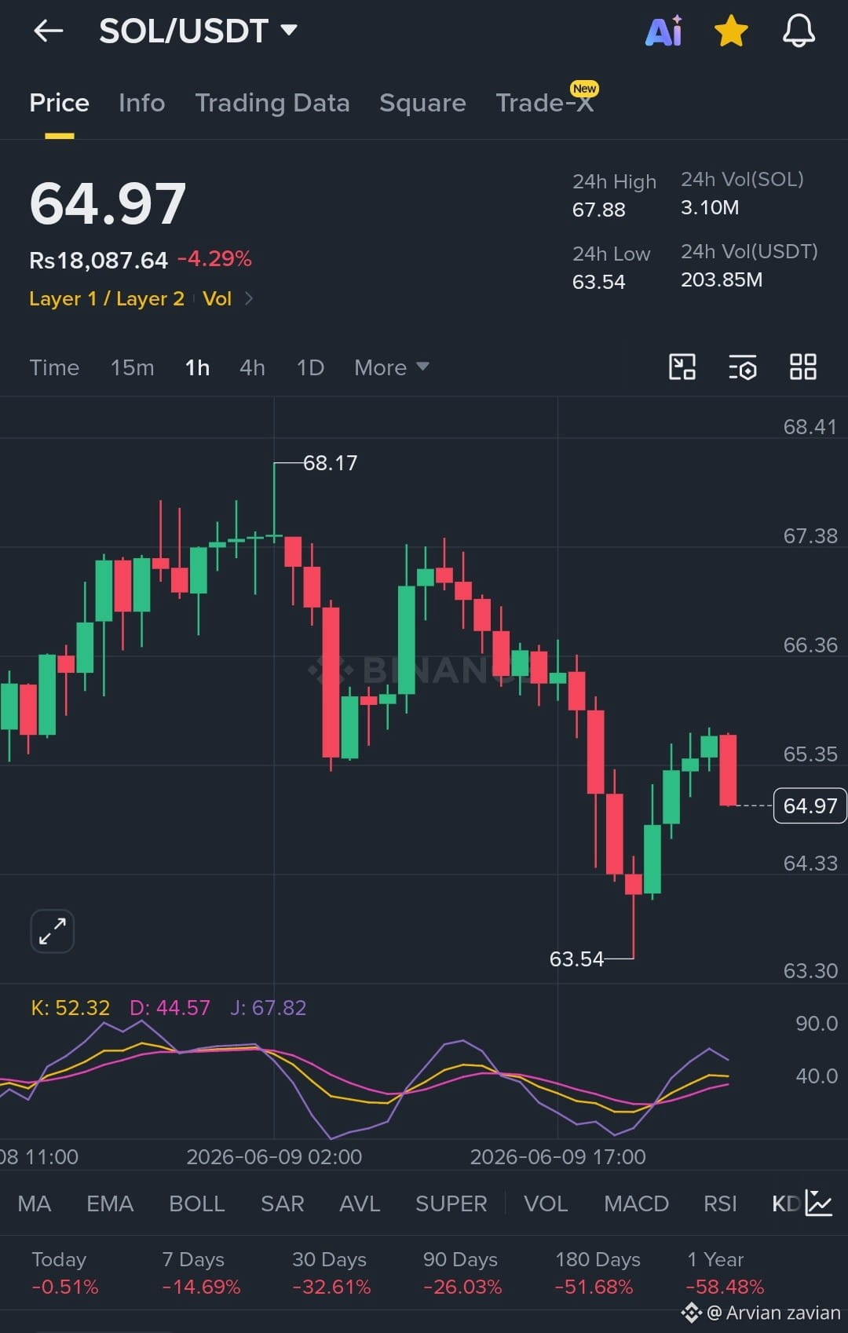Toggle the BOLL overlay indicator

(197, 1203)
